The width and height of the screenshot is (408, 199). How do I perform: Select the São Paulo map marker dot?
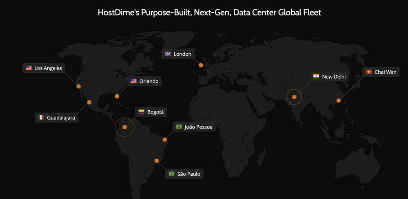pyautogui.click(x=157, y=161)
